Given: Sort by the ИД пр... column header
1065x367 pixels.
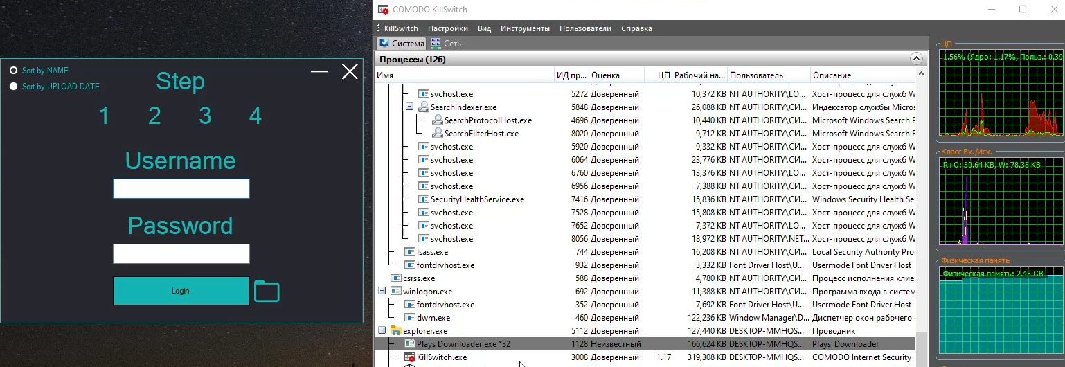Looking at the screenshot, I should [572, 75].
